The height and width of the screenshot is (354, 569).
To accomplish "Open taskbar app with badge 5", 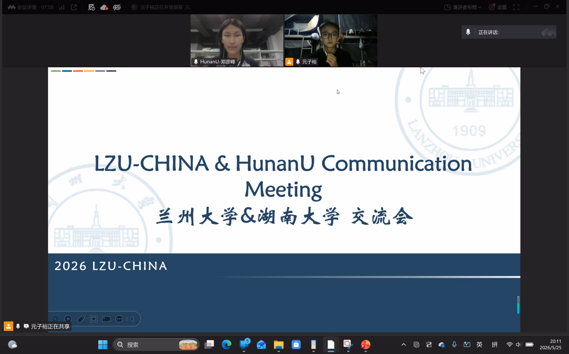I will tap(244, 345).
